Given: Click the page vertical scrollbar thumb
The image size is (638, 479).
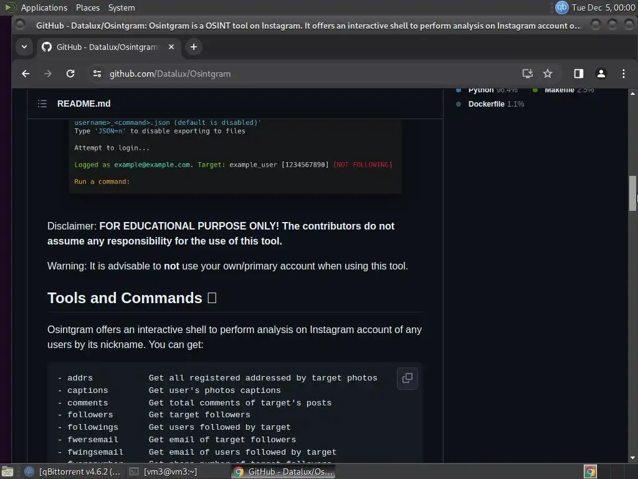Looking at the screenshot, I should point(632,193).
